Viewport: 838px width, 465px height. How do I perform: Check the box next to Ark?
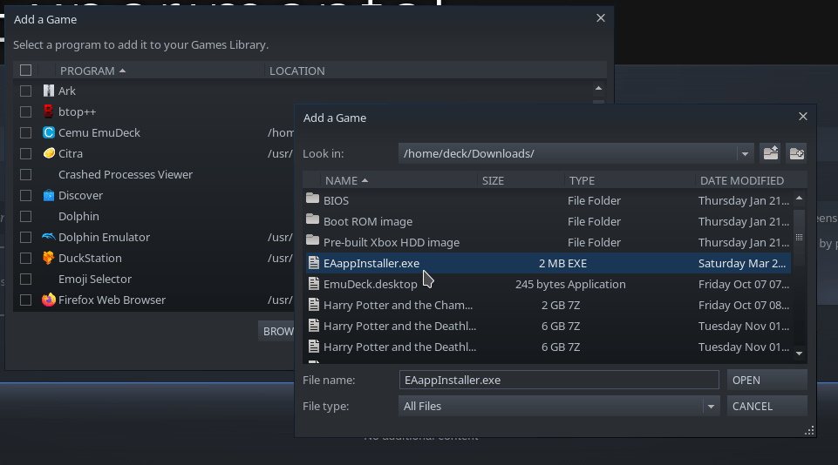point(26,91)
